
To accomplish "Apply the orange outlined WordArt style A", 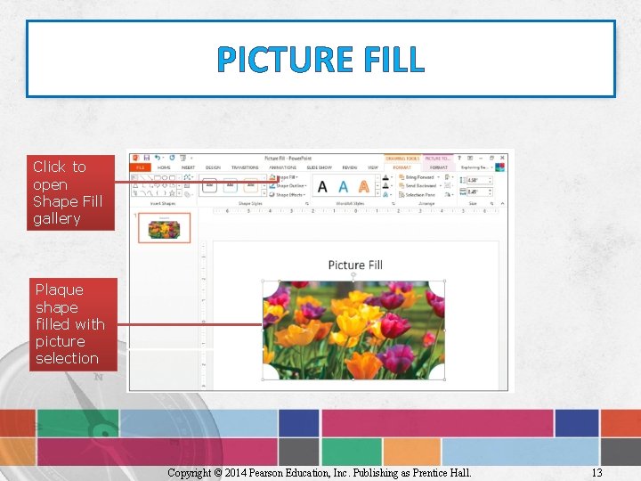I will pyautogui.click(x=364, y=187).
